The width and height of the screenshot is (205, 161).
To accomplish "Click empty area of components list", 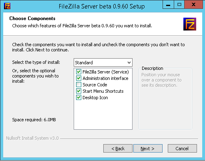I will [x=103, y=115].
